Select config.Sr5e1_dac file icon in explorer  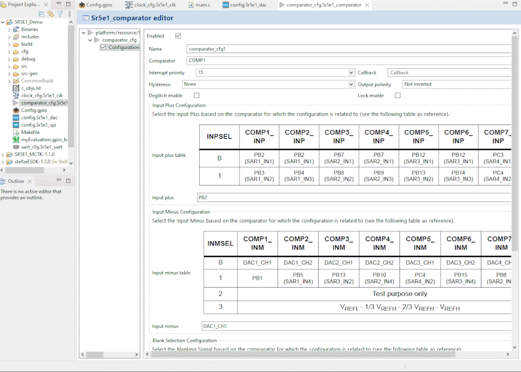[x=16, y=117]
